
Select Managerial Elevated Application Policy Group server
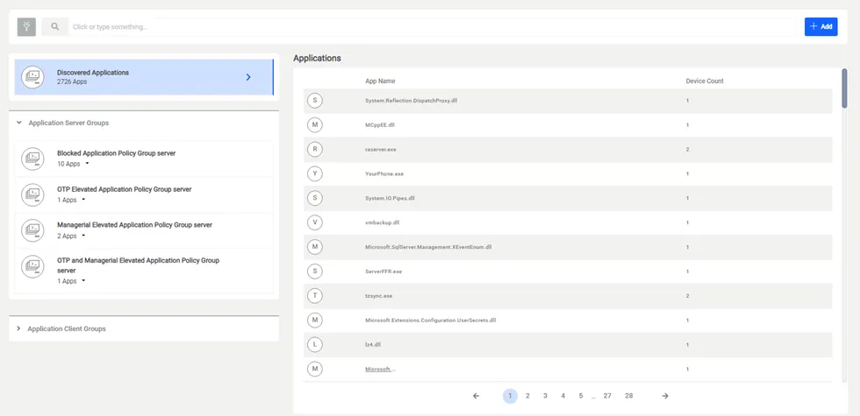tap(134, 225)
